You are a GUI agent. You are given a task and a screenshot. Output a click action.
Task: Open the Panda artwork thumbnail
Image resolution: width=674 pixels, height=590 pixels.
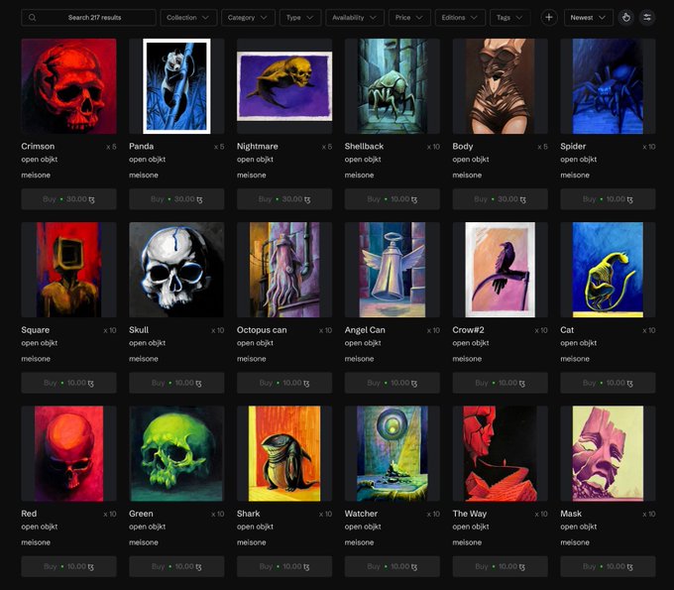point(176,86)
